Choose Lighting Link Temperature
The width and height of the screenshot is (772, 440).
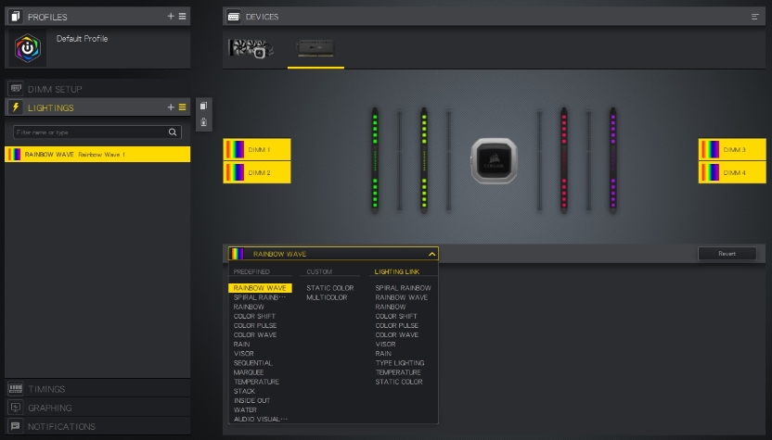(398, 372)
